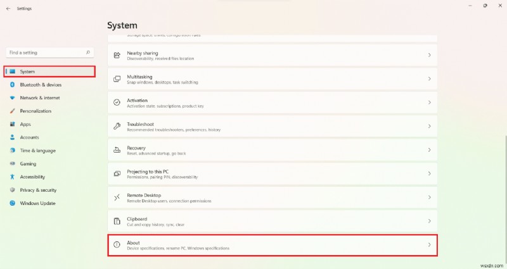Click the Personalization brush icon
This screenshot has height=269, width=507.
coord(12,111)
